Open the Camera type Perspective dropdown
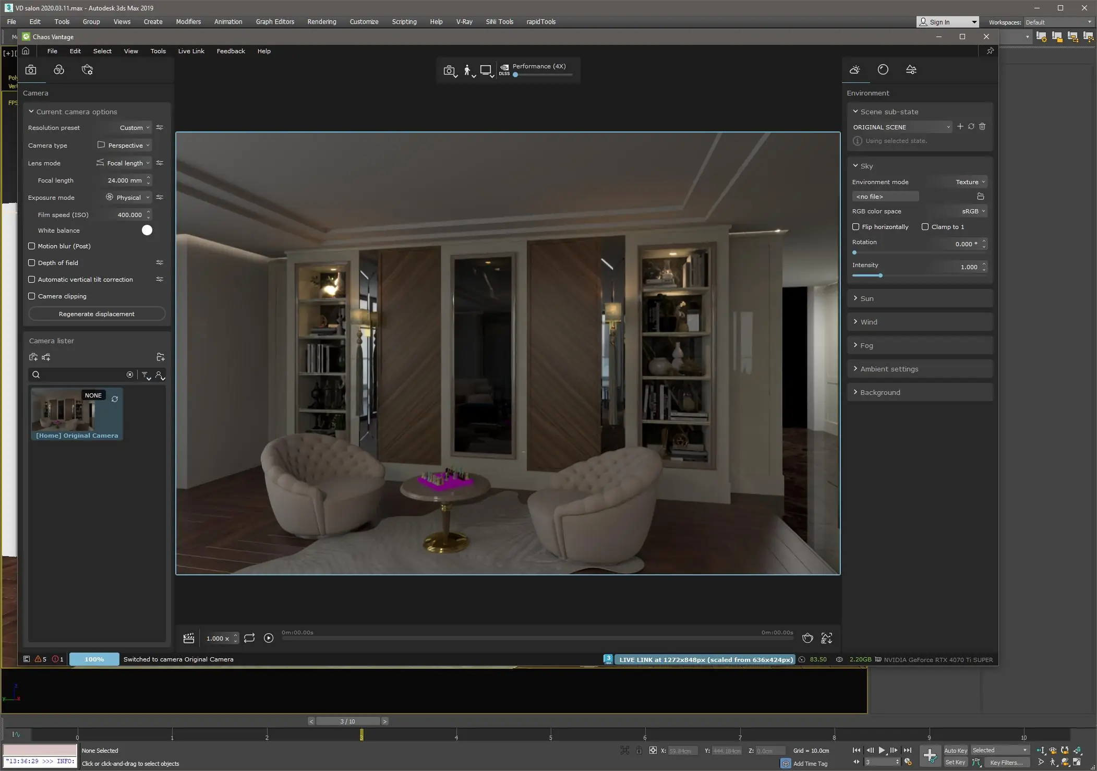 (x=125, y=146)
